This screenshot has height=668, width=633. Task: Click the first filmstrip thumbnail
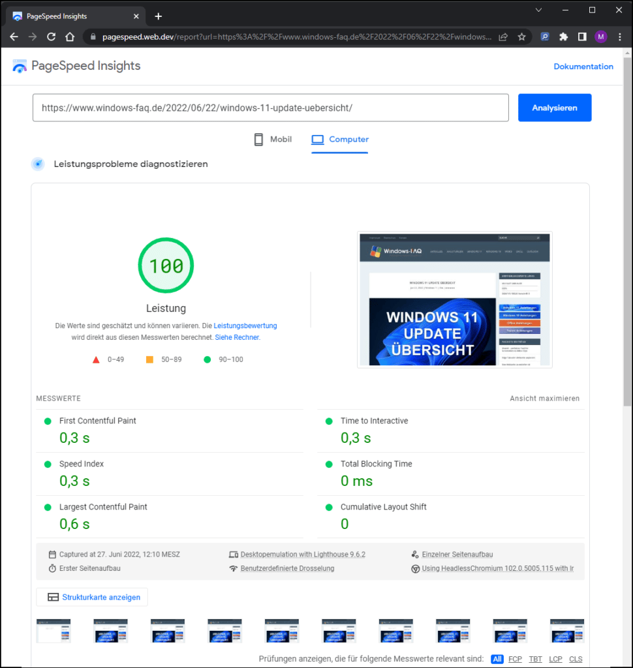click(54, 631)
